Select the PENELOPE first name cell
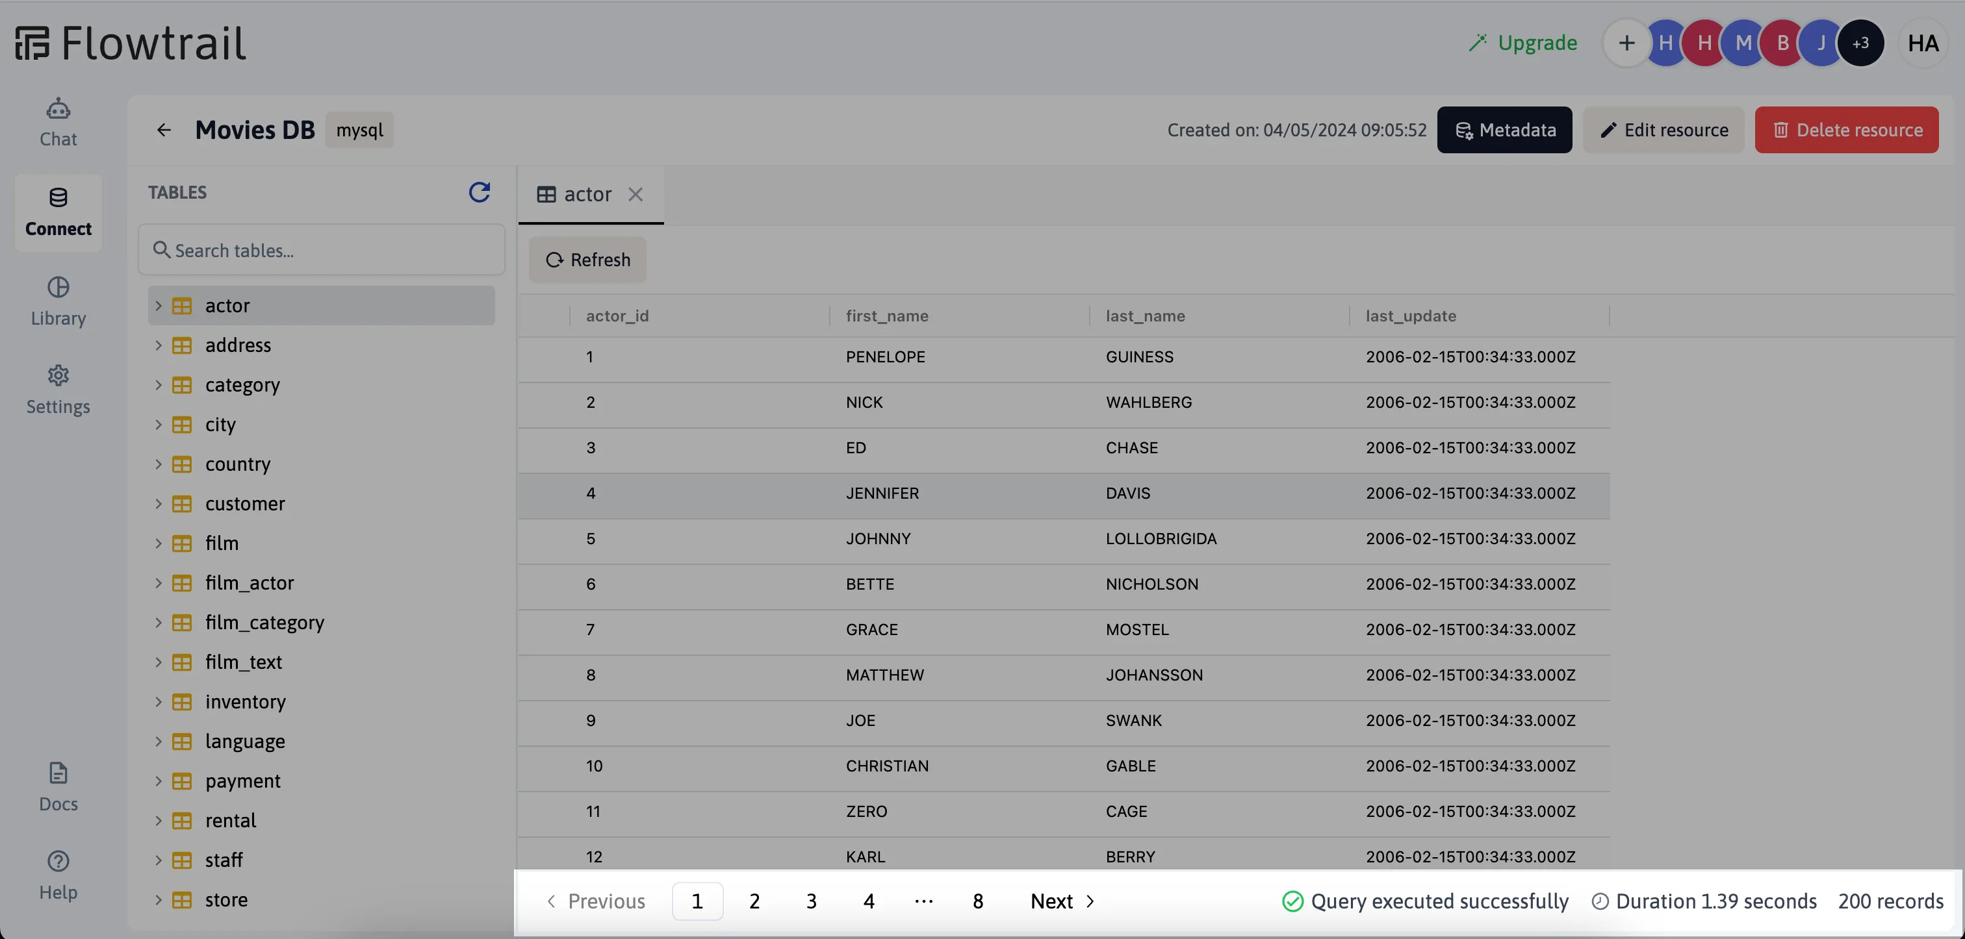This screenshot has width=1965, height=939. [x=885, y=357]
